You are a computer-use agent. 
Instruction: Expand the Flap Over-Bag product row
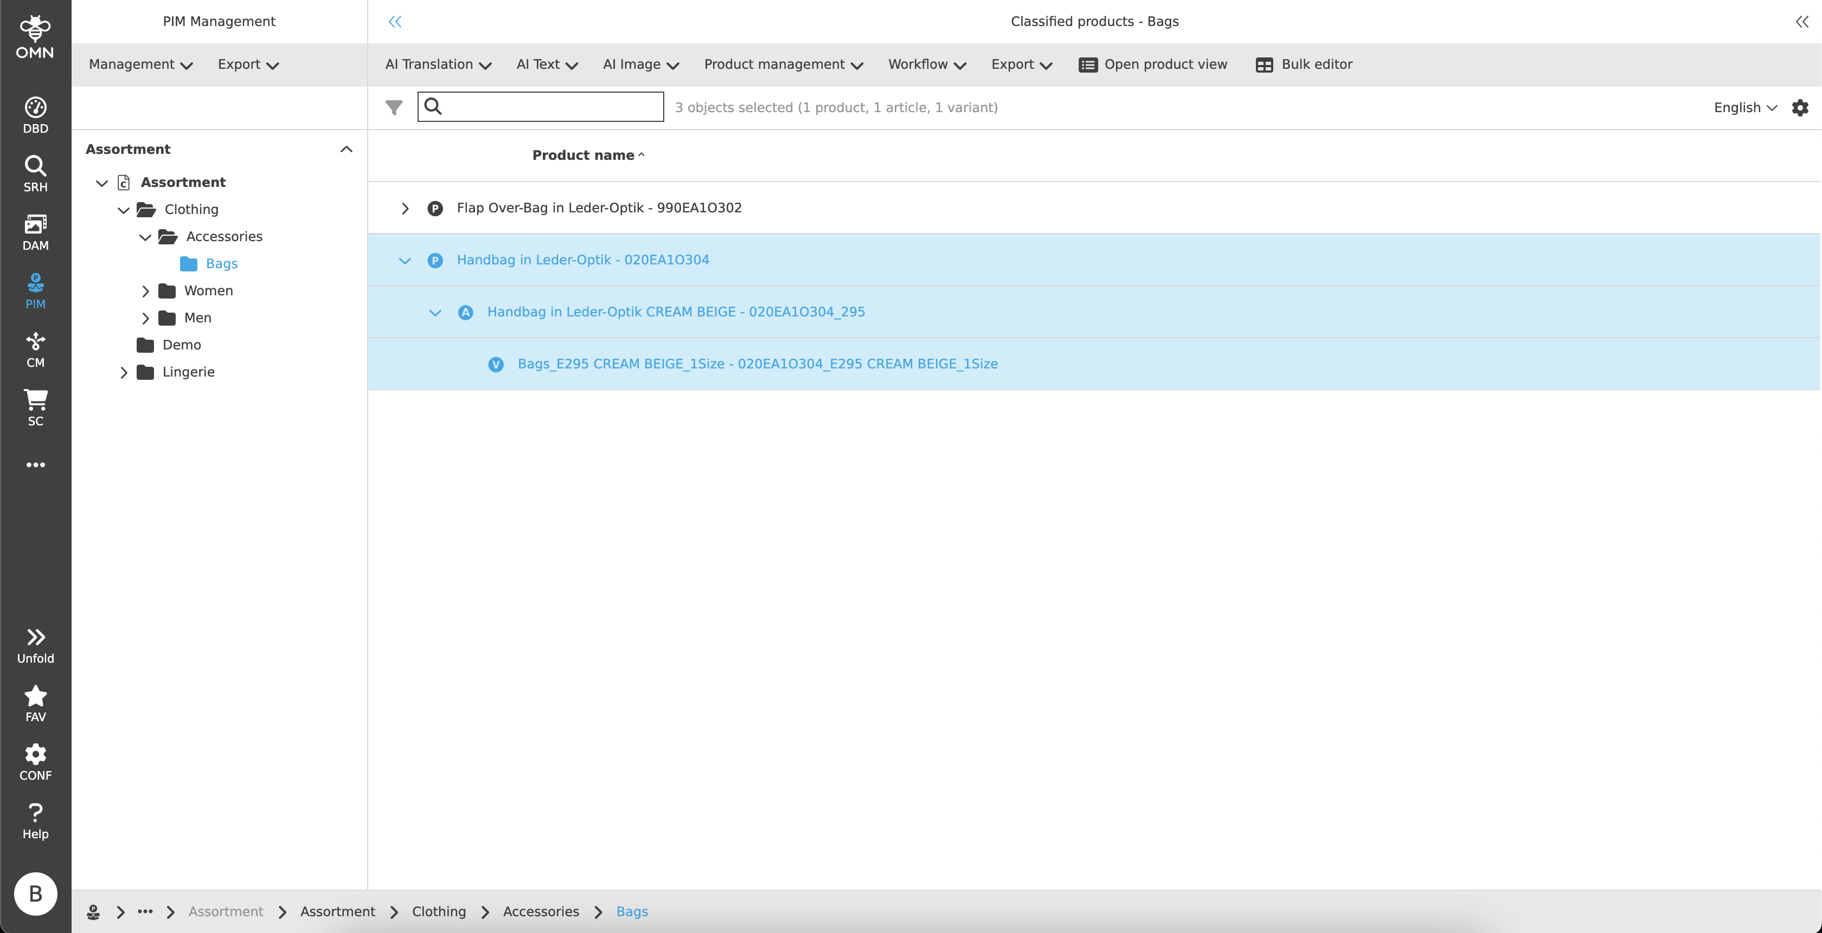(405, 209)
